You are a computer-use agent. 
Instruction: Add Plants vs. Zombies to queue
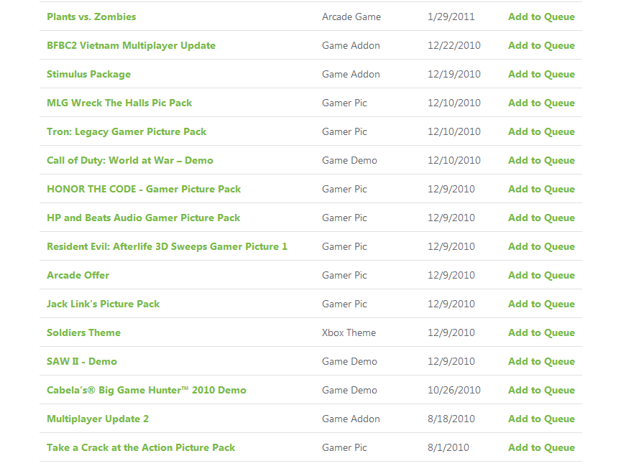(541, 17)
